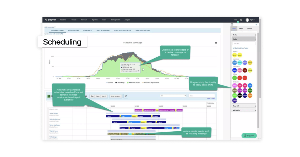Expand the Time Off section

(244, 106)
